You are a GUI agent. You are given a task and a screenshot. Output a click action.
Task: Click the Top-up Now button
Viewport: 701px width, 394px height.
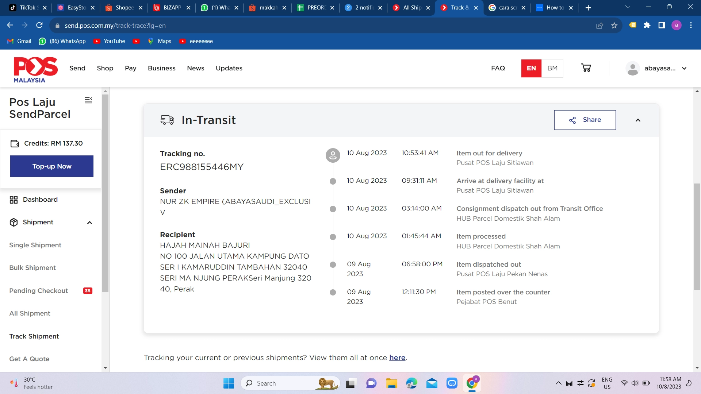pos(52,166)
